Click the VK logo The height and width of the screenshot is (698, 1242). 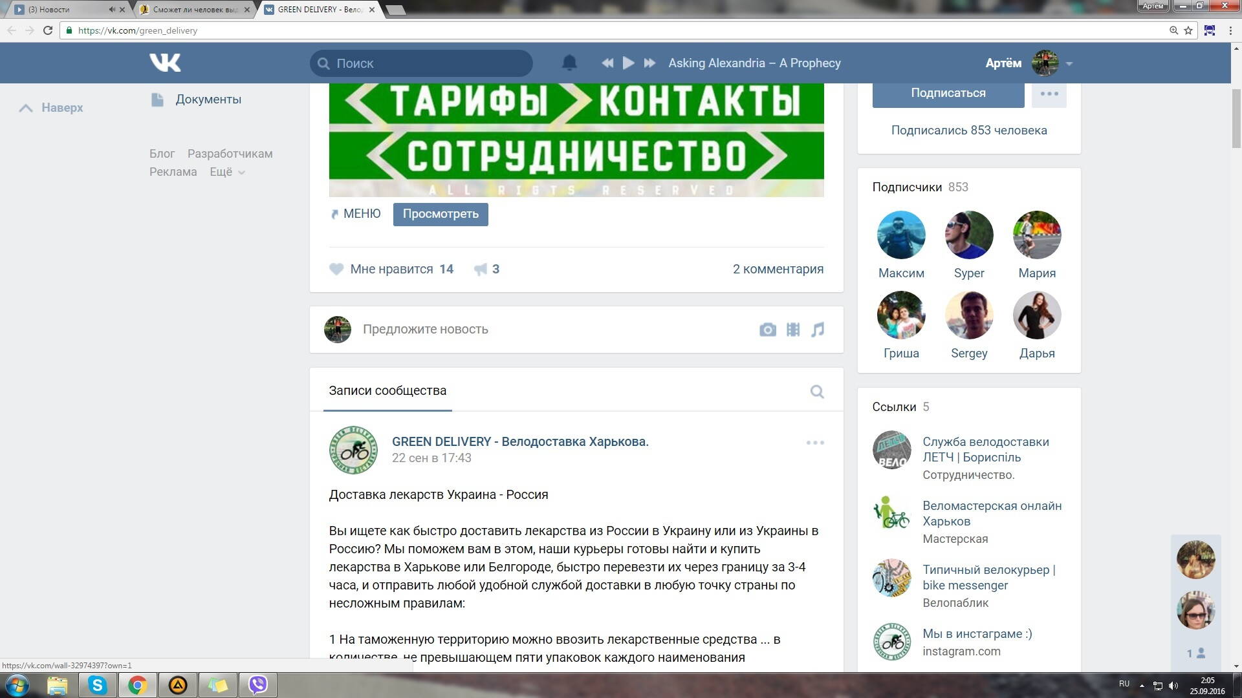tap(165, 63)
